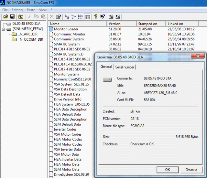Click the SinuCom app icon in title bar
Viewport: 207px width, 178px height.
coord(3,3)
